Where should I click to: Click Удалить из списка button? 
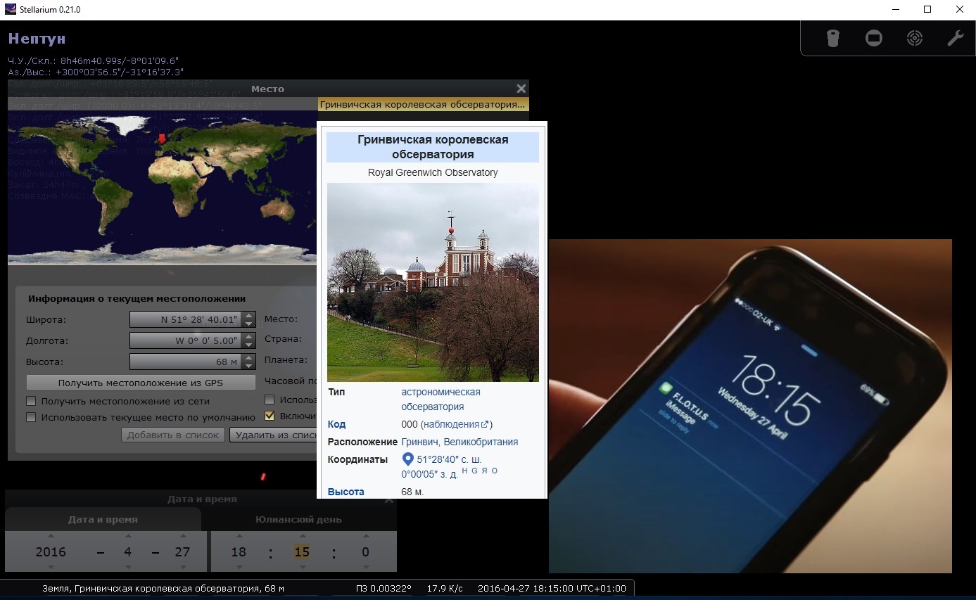[x=274, y=435]
